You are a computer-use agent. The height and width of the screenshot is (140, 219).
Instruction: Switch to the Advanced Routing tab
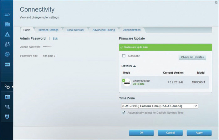click(x=104, y=30)
